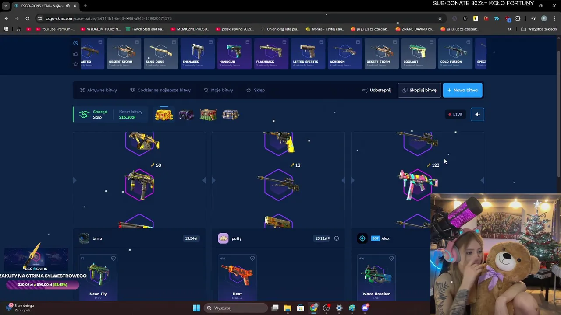Mute the CSGO-SKINS tab audio
This screenshot has height=315, width=561.
click(67, 6)
